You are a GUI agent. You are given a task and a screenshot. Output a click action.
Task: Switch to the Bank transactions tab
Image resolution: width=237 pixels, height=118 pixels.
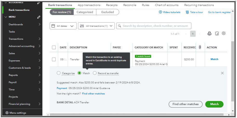click(60, 5)
